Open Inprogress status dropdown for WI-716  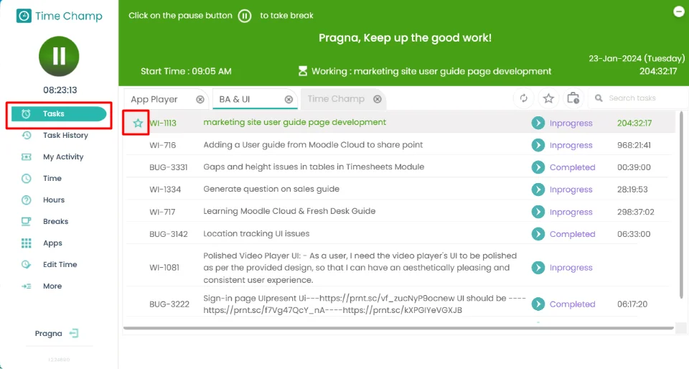571,146
